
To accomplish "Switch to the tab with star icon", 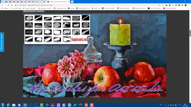I will pyautogui.click(x=37, y=2).
